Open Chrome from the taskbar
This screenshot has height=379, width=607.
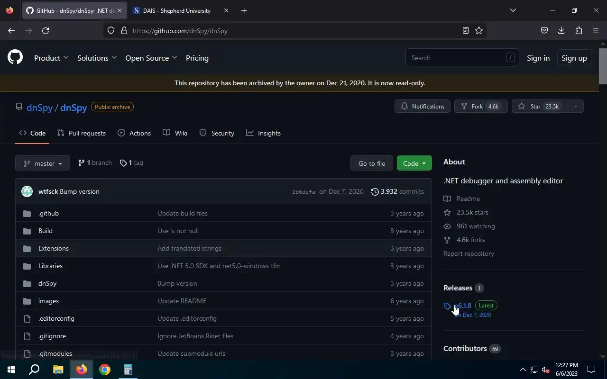point(105,370)
